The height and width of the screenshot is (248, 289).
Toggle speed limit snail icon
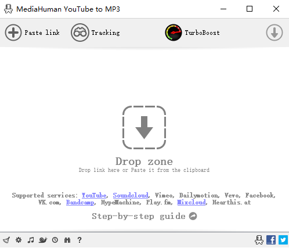(x=43, y=240)
